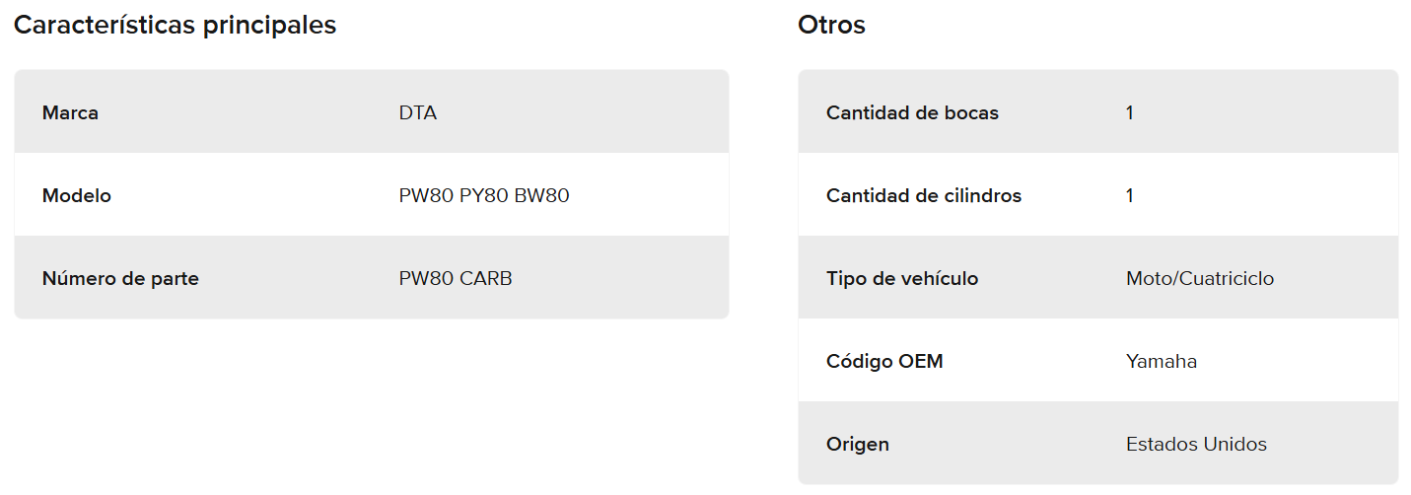This screenshot has width=1411, height=495.
Task: Click the OEM value 'Yamaha'
Action: click(x=1162, y=361)
